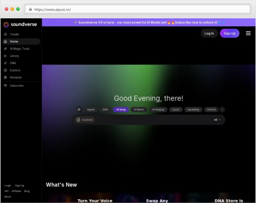Click the Log In button
Viewport: 256px width, 203px height.
[x=209, y=33]
